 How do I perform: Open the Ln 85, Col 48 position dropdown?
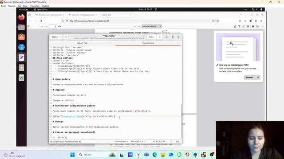coord(162,141)
